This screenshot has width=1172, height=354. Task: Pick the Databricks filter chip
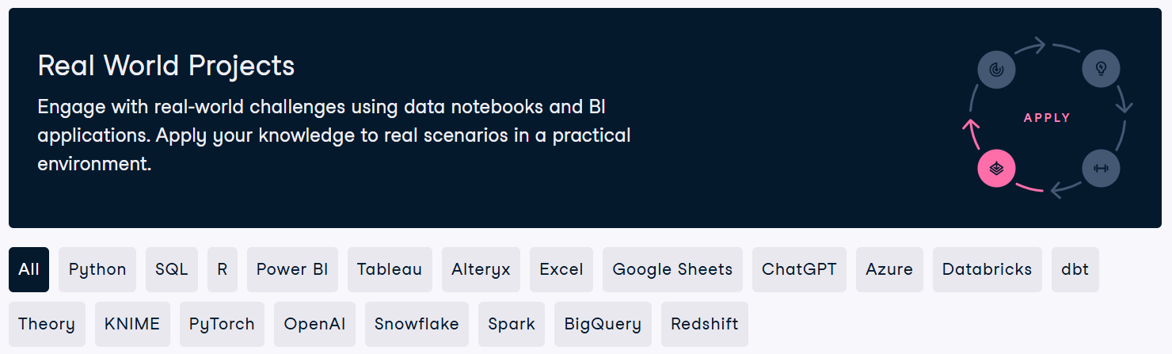click(x=987, y=269)
